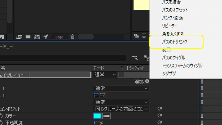Open the cyan color swatch

[97, 116]
